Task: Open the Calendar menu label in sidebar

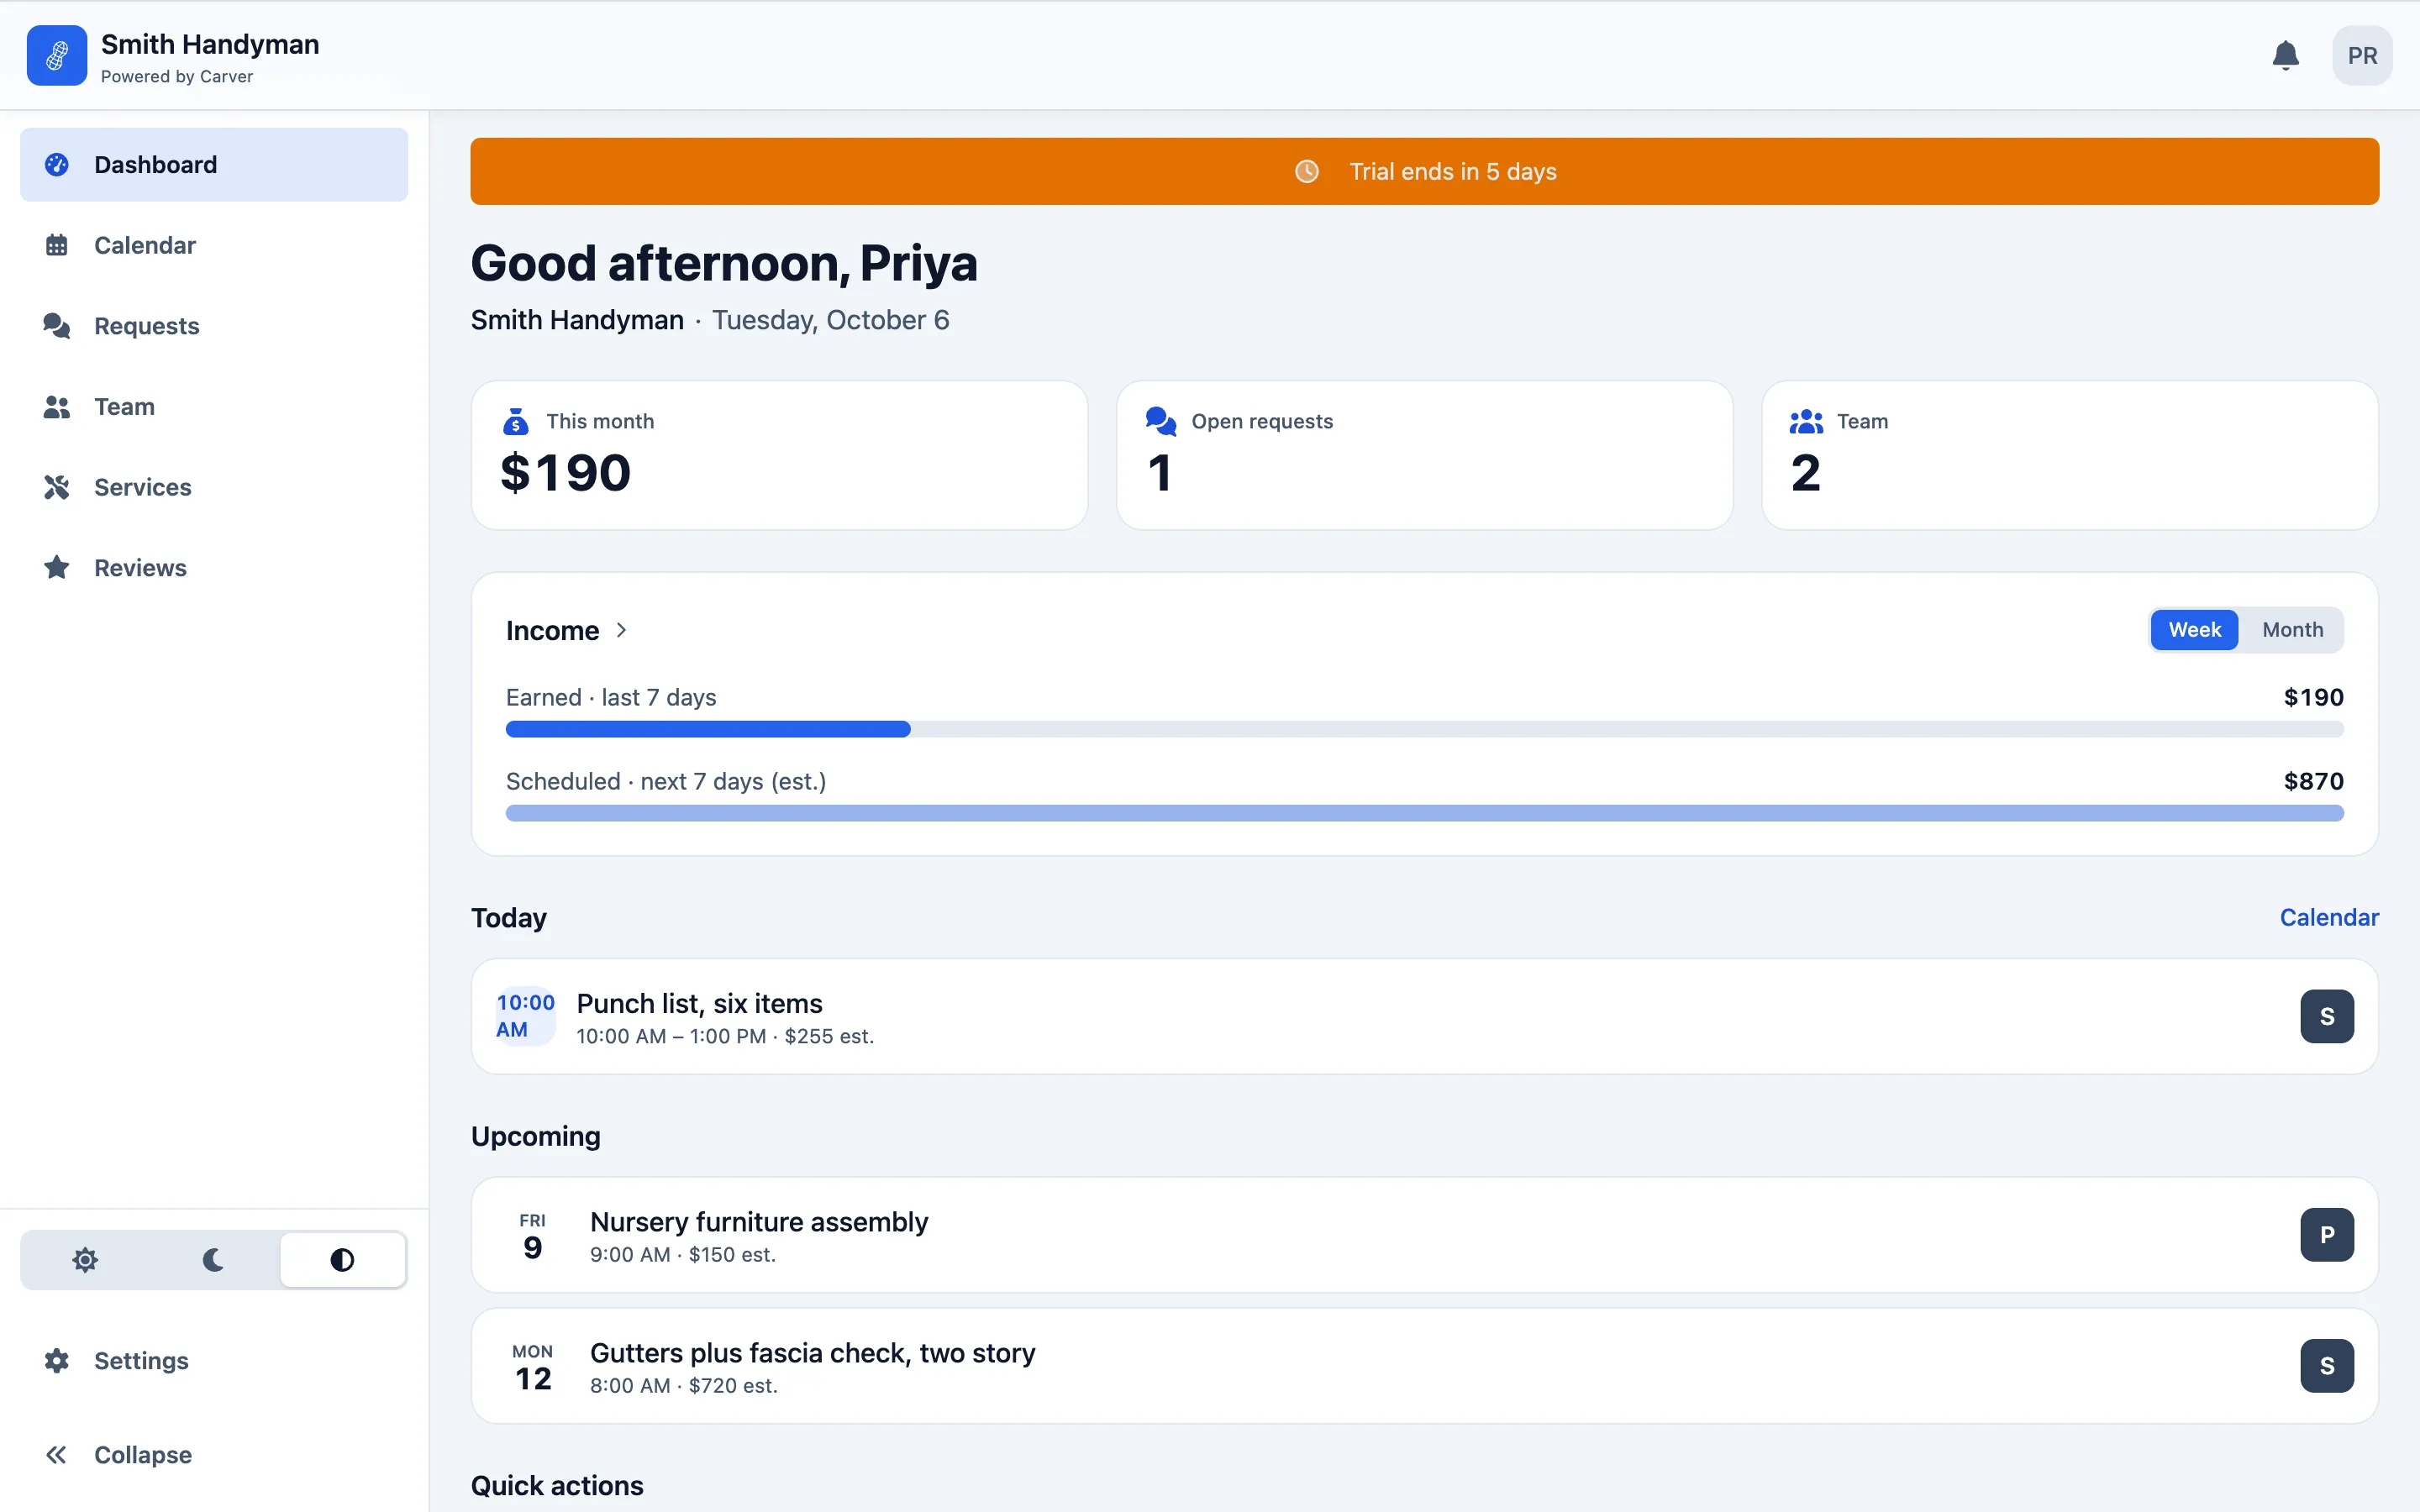Action: [x=145, y=245]
